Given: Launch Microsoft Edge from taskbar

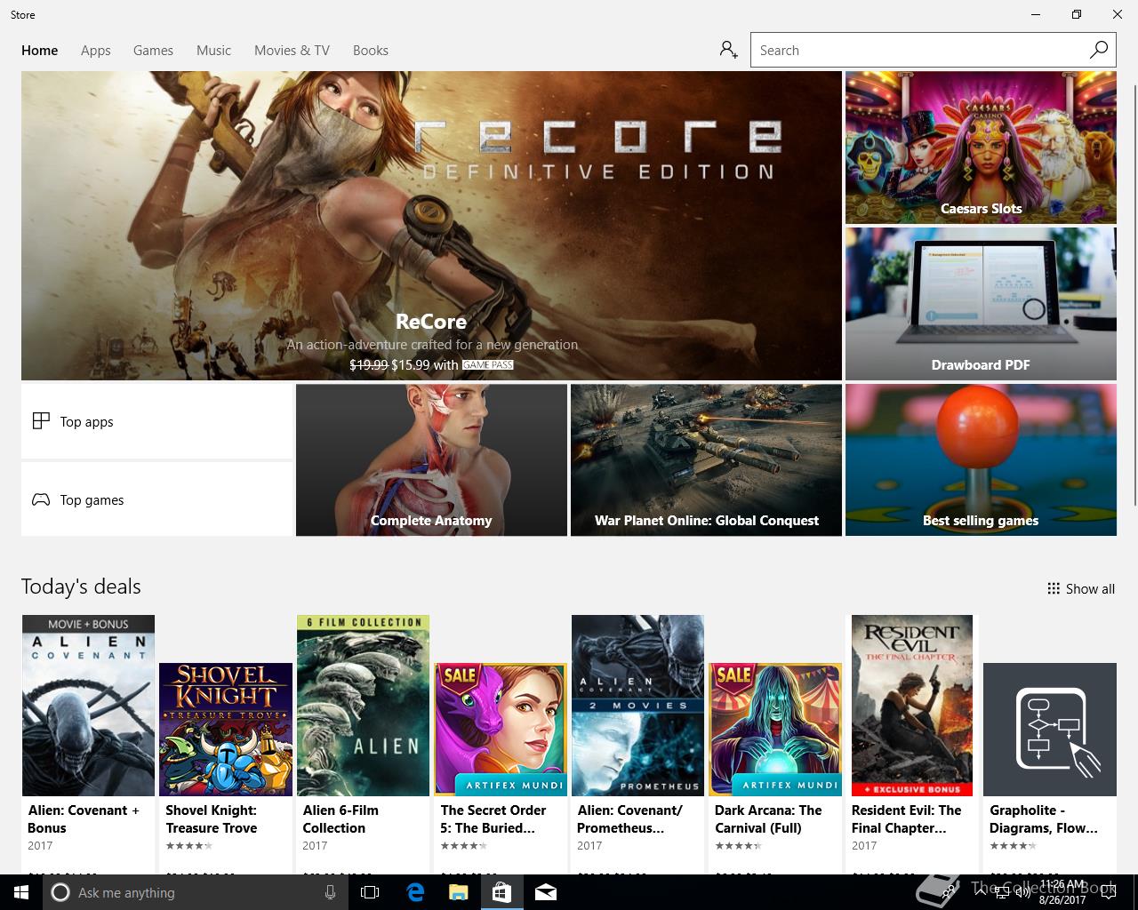Looking at the screenshot, I should point(415,892).
